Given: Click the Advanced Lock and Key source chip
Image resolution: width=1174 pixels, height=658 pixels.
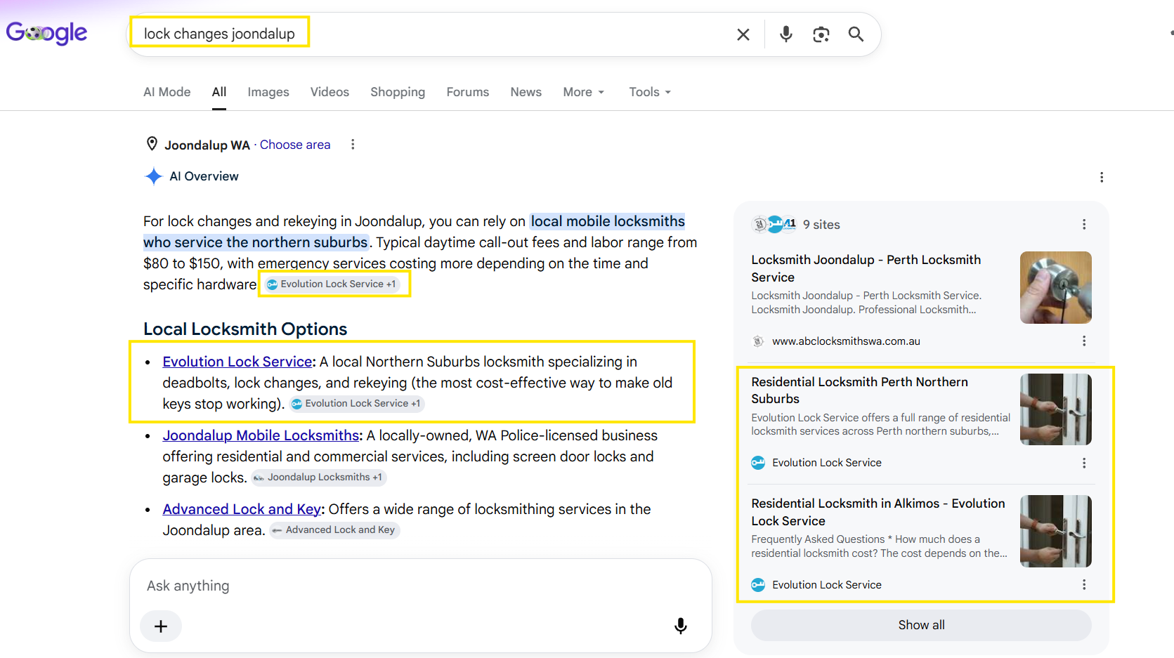Looking at the screenshot, I should point(334,529).
